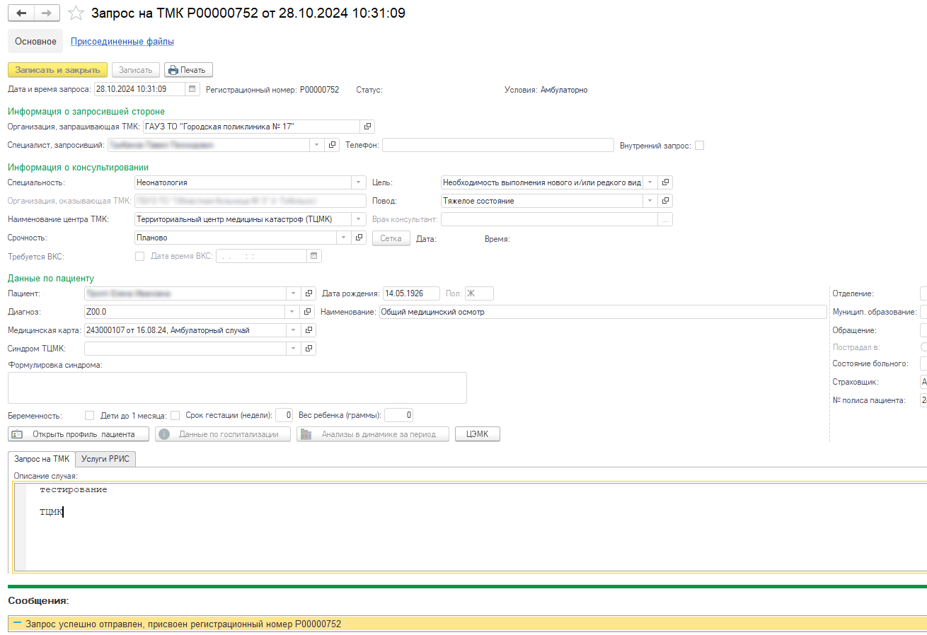927x635 pixels.
Task: Click into the Телефон input field
Action: point(497,145)
